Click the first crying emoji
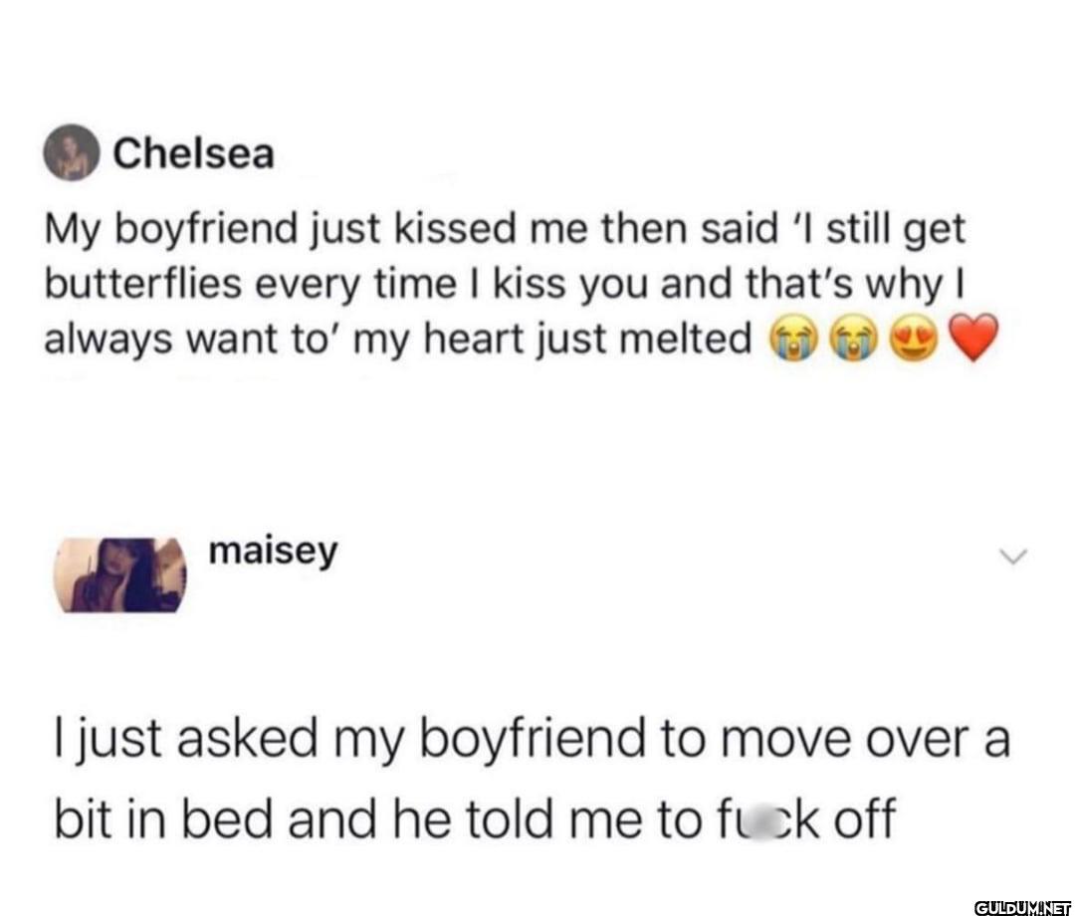This screenshot has height=916, width=1075. point(786,342)
